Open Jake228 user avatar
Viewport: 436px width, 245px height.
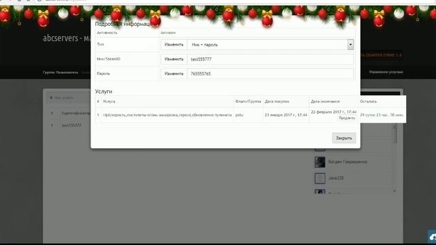320,178
